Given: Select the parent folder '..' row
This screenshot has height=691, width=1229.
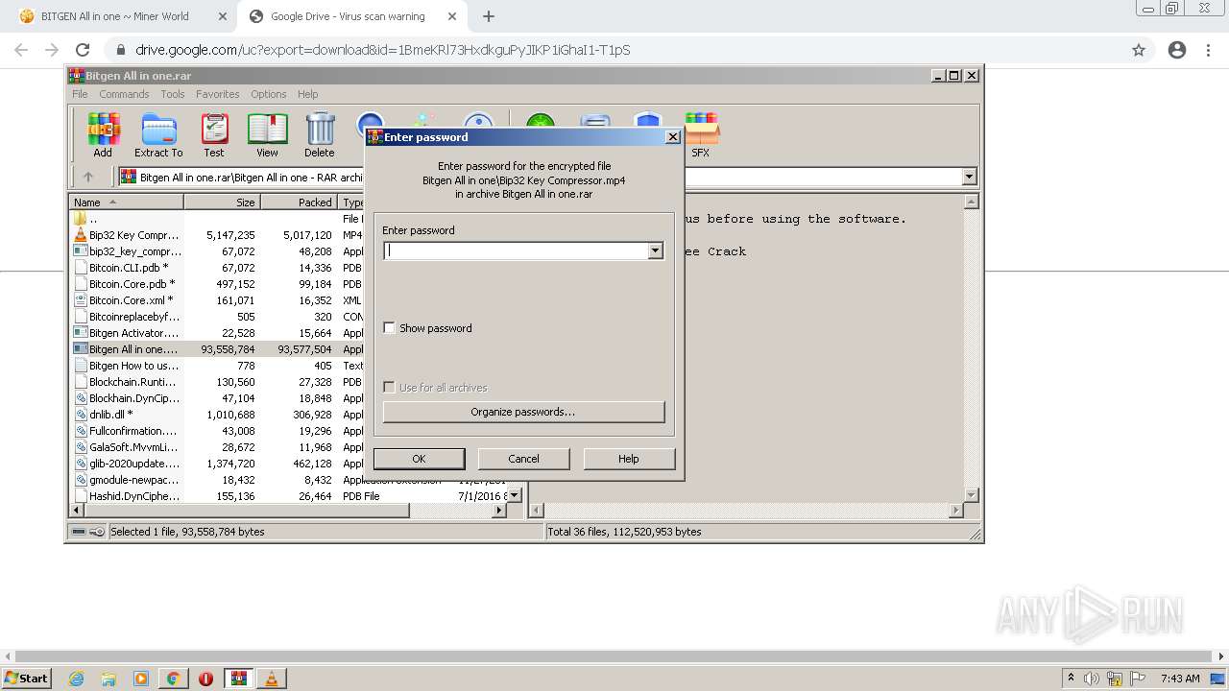Looking at the screenshot, I should pos(217,219).
